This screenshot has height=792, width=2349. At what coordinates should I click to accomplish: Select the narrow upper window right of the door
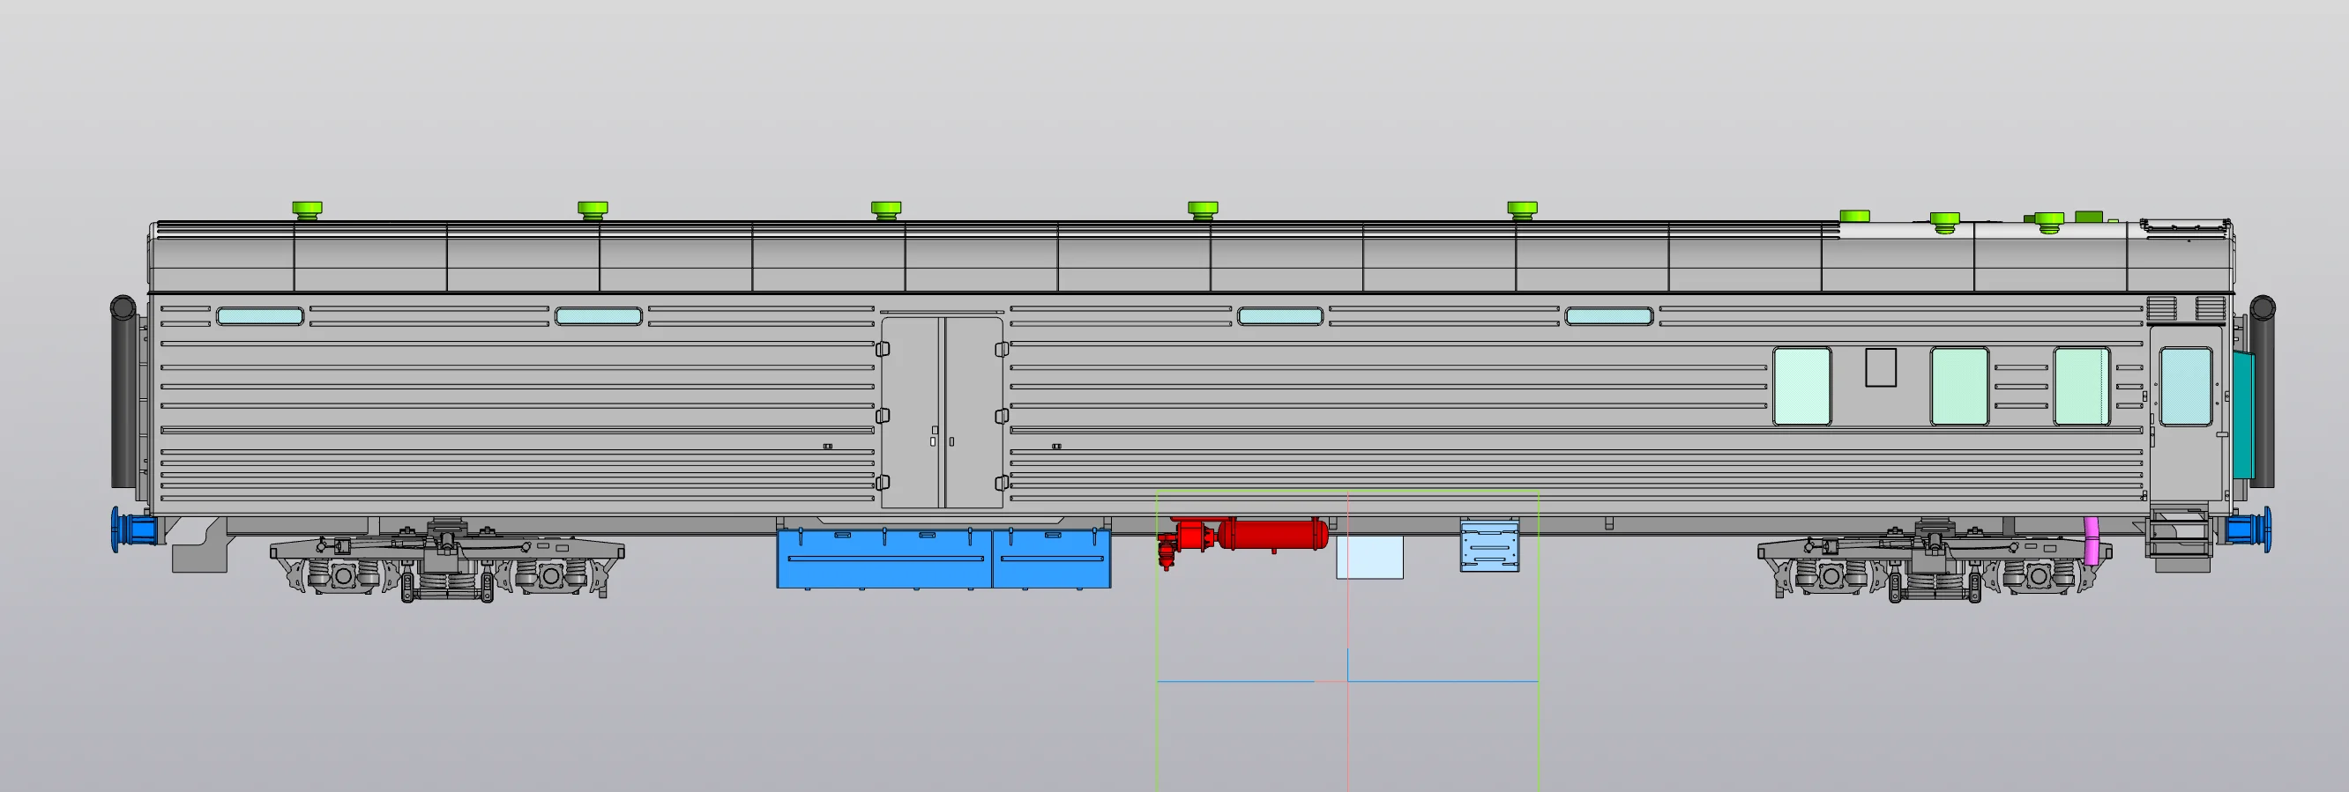(x=1280, y=316)
